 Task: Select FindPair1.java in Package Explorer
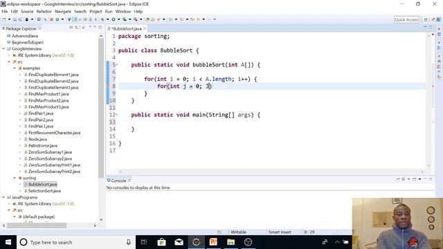click(x=41, y=113)
